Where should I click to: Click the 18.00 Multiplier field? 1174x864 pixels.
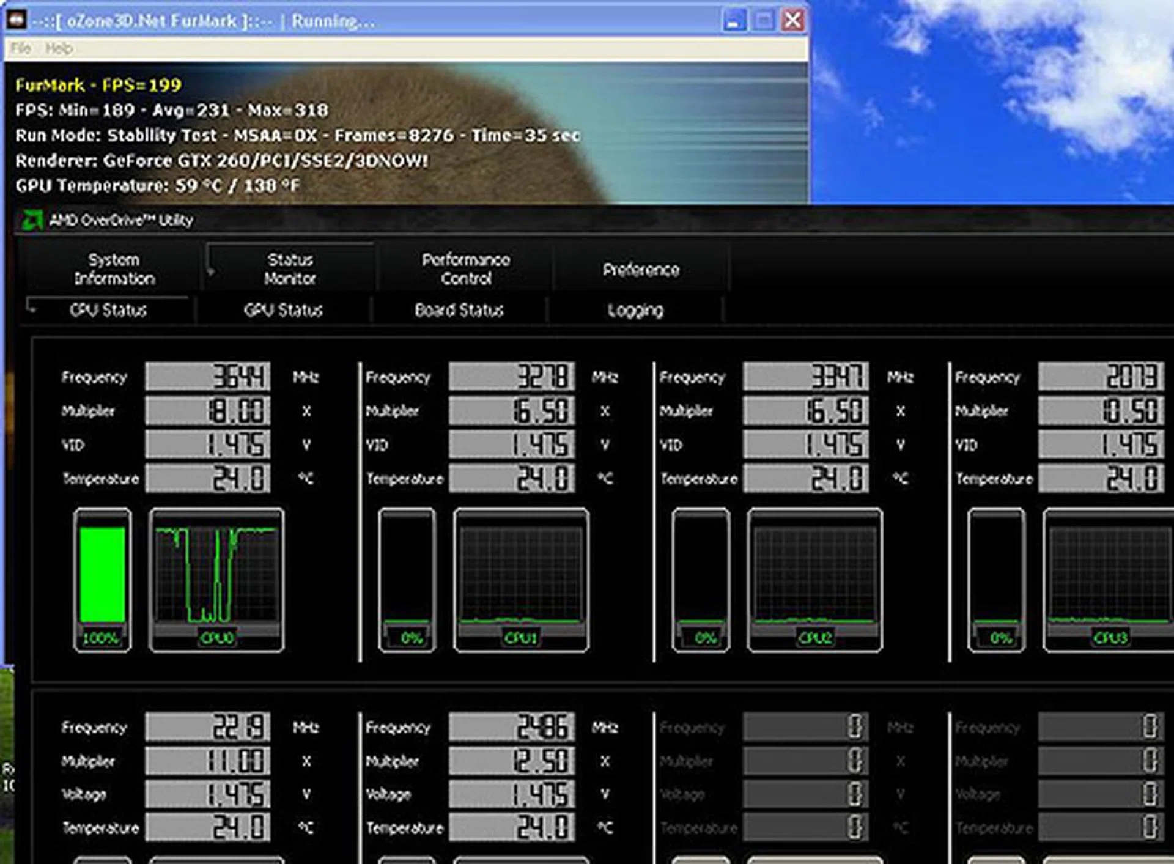208,411
